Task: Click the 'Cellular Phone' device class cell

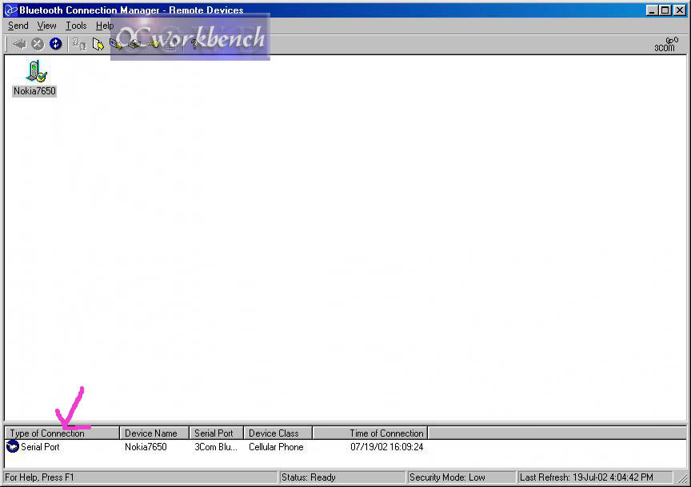Action: coord(276,447)
